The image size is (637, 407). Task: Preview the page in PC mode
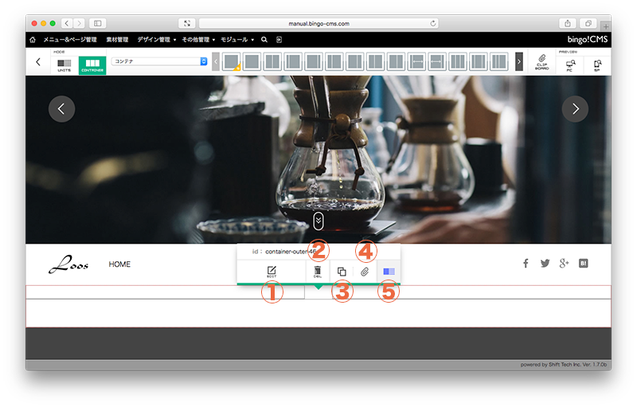tap(569, 63)
